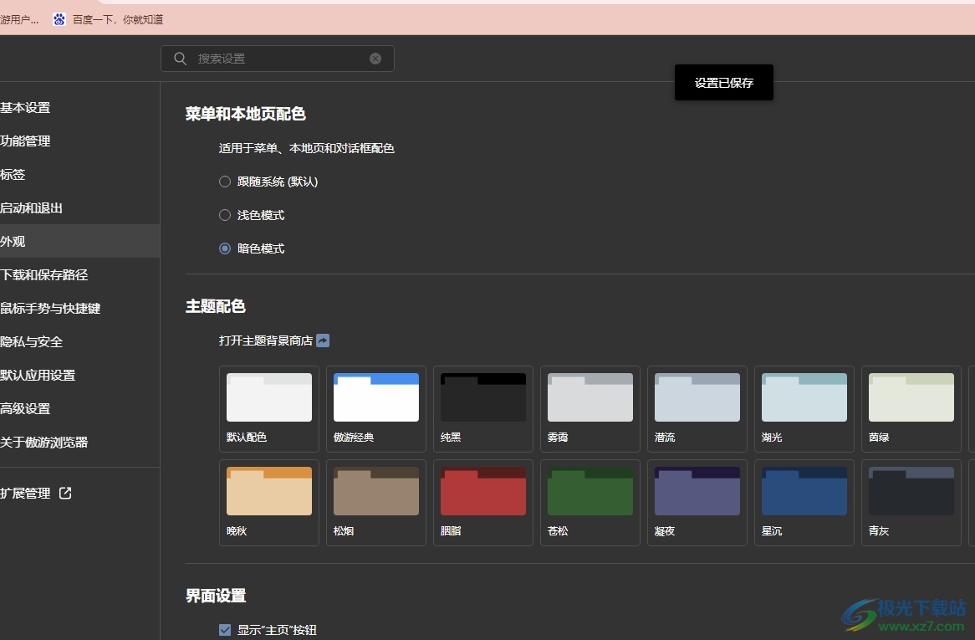Select the 纯黑 theme thumbnail
This screenshot has width=975, height=640.
[483, 397]
